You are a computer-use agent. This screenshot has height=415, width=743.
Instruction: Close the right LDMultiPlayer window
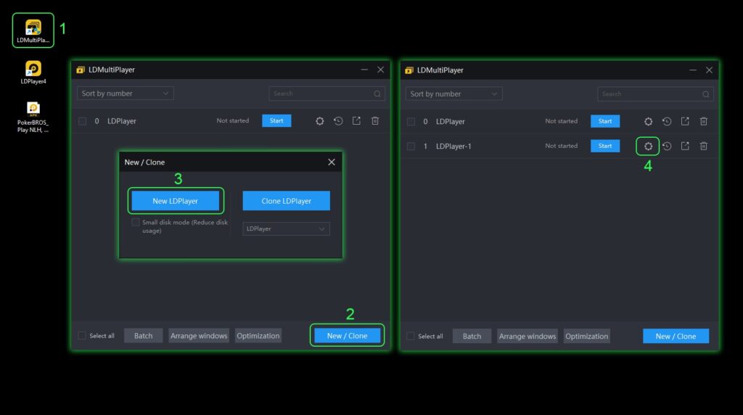click(x=709, y=70)
